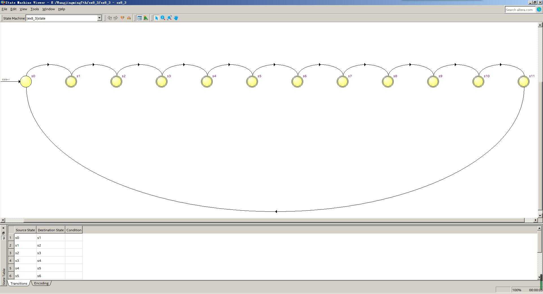Click destination cell 's2' in row 2
Image resolution: width=543 pixels, height=294 pixels.
click(x=51, y=245)
